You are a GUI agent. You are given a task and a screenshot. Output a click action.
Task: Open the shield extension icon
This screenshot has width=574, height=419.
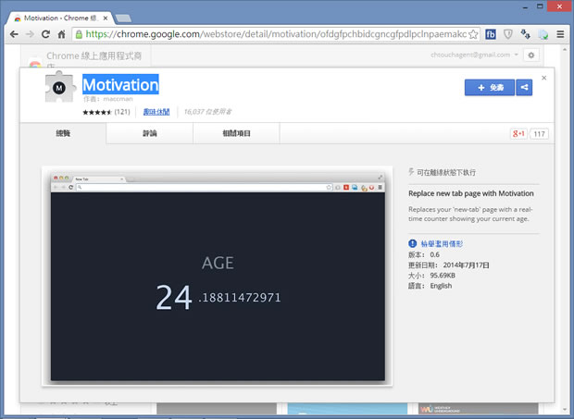[x=508, y=34]
